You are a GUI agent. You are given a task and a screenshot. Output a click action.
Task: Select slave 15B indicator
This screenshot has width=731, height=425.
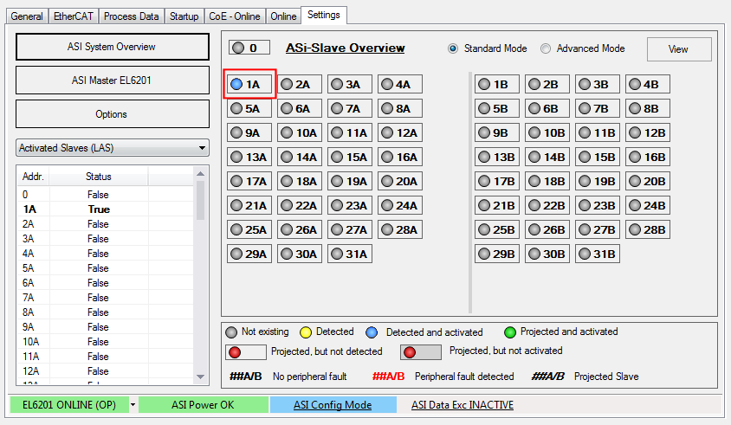tap(598, 157)
